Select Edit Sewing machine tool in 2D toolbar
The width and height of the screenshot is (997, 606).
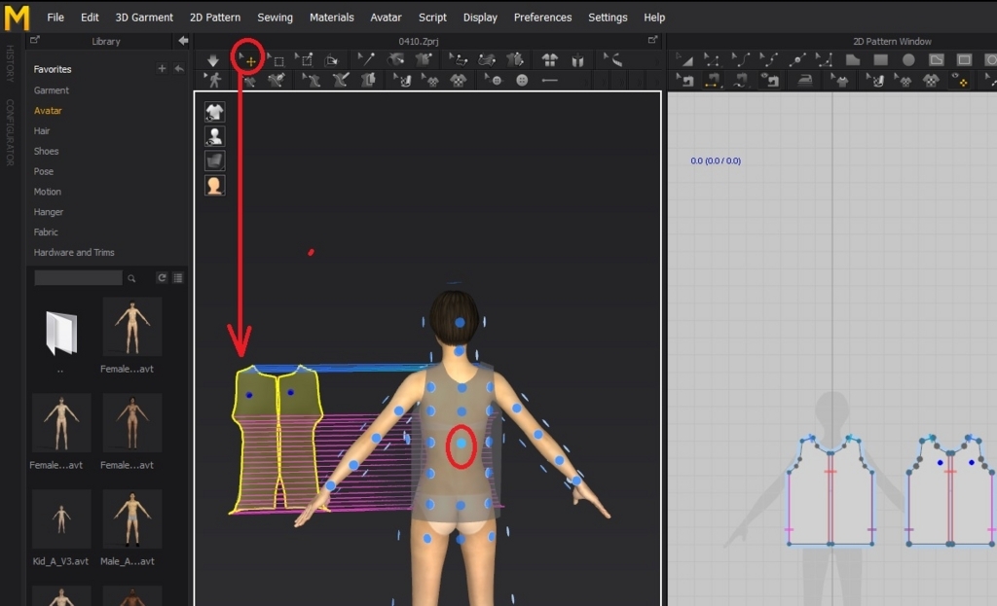pyautogui.click(x=684, y=80)
